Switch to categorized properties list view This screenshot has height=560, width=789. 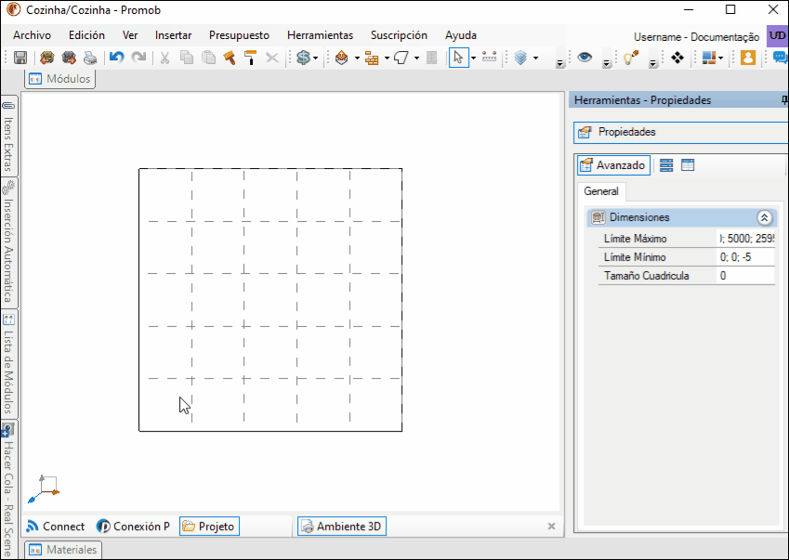point(666,165)
